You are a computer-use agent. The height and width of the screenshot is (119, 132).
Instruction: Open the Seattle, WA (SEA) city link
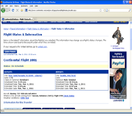pyautogui.click(x=68, y=76)
